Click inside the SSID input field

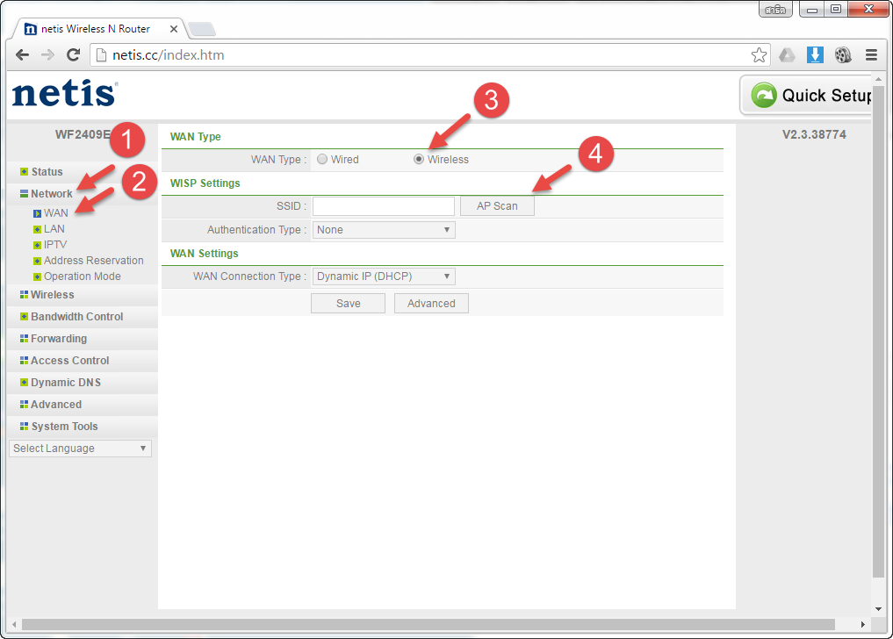click(x=384, y=206)
